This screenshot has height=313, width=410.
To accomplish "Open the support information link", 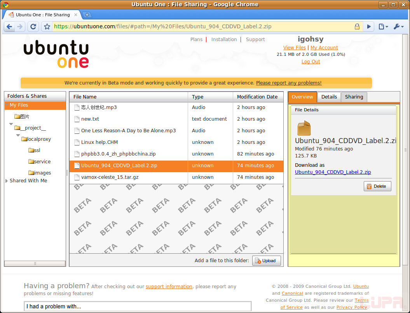I will pos(169,286).
